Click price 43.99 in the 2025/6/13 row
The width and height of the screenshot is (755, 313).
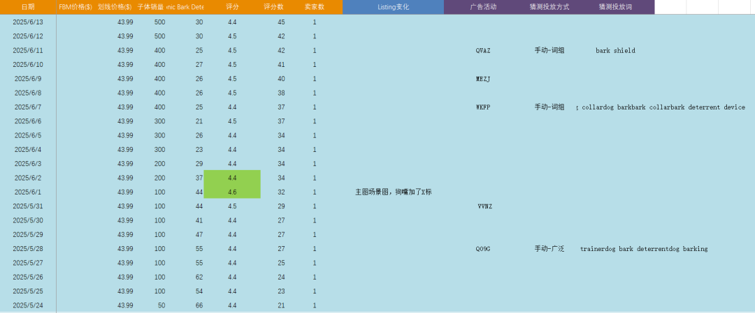click(125, 22)
